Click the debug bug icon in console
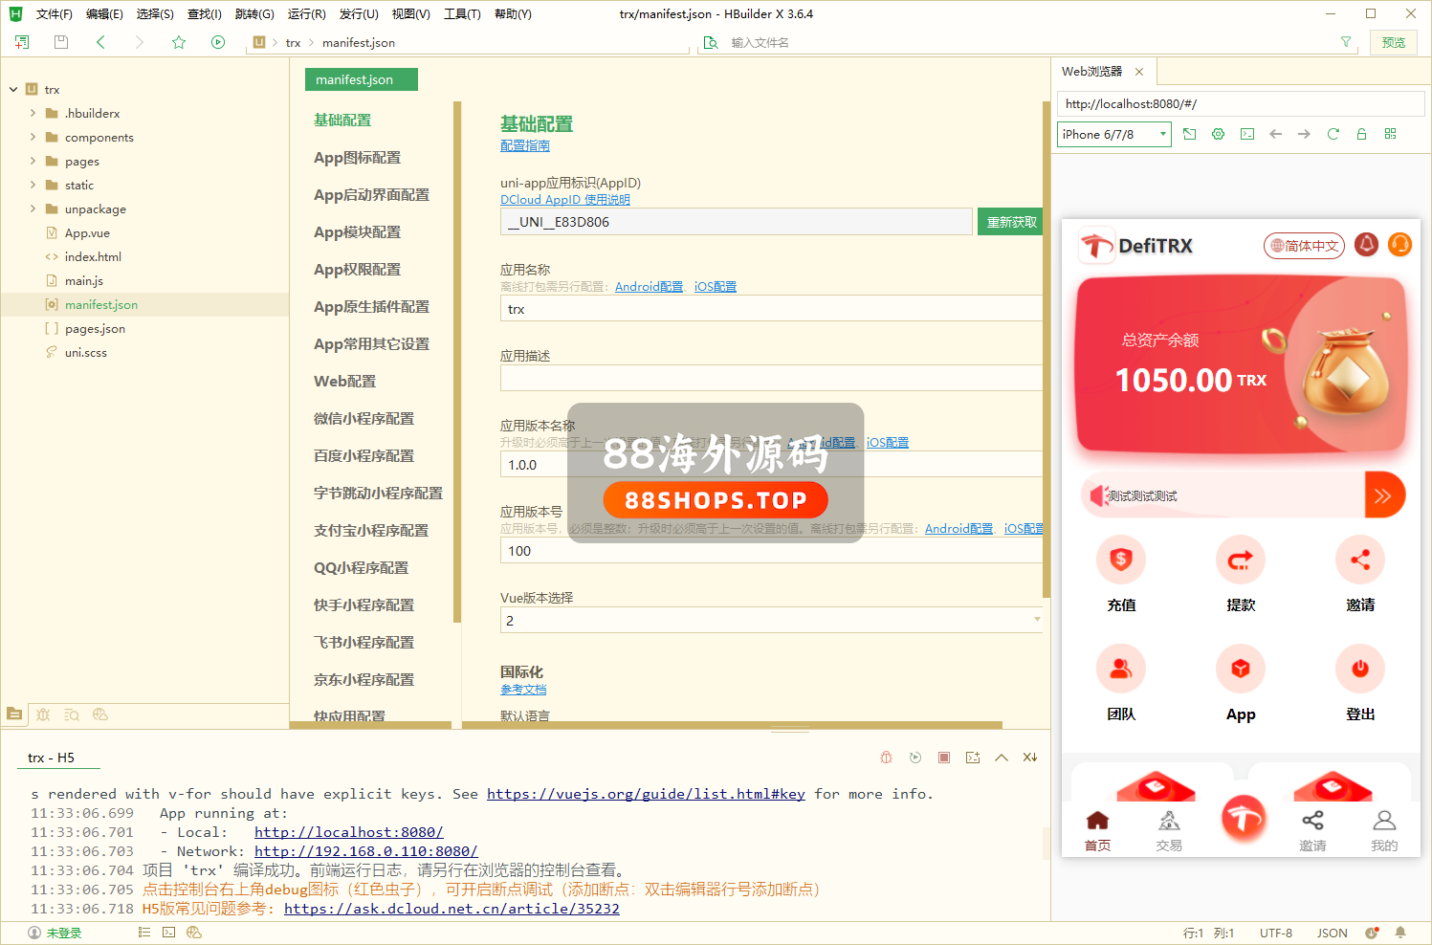Screen dimensions: 1432x945 [886, 758]
